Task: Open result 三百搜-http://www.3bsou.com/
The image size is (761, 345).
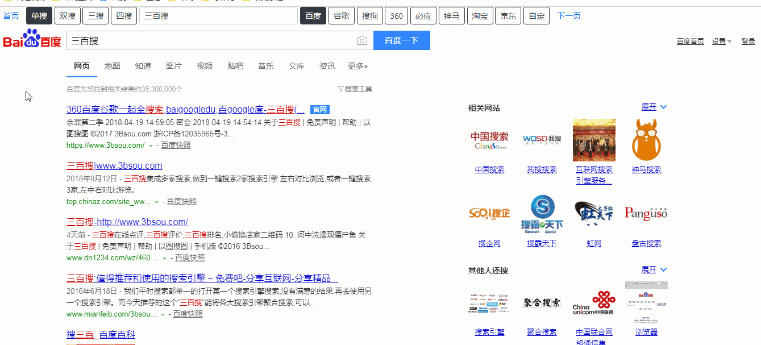Action: [127, 222]
